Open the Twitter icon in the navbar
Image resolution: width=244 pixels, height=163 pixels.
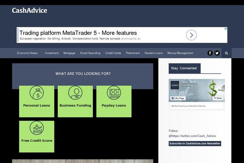[217, 53]
